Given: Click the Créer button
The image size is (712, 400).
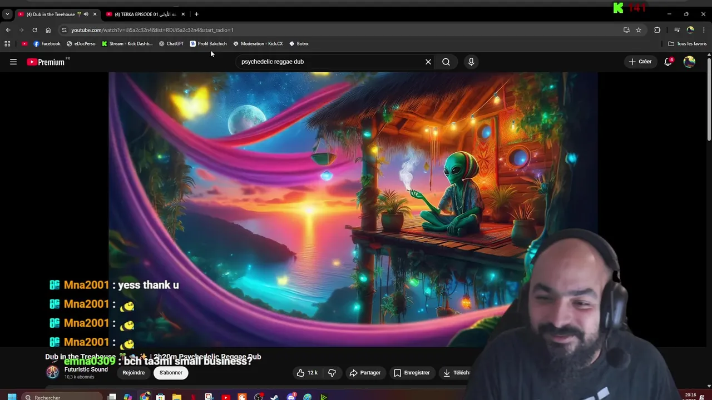Looking at the screenshot, I should [640, 62].
